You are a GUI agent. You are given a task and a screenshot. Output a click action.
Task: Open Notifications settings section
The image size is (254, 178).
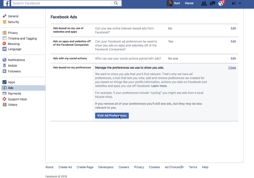click(17, 60)
